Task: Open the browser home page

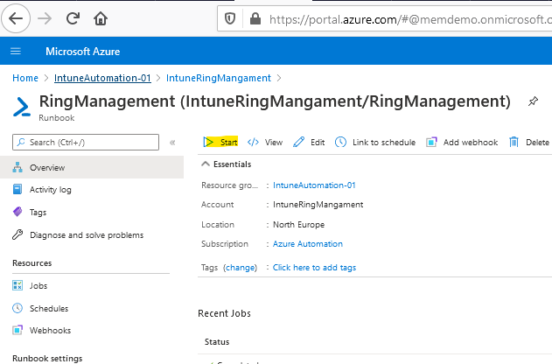Action: tap(101, 18)
